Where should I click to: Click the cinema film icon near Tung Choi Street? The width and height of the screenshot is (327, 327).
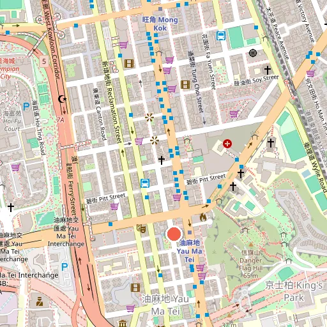(185, 84)
